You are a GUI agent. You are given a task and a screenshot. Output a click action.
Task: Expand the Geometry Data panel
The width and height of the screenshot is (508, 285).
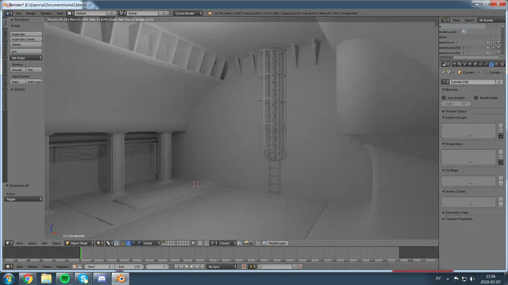[455, 212]
